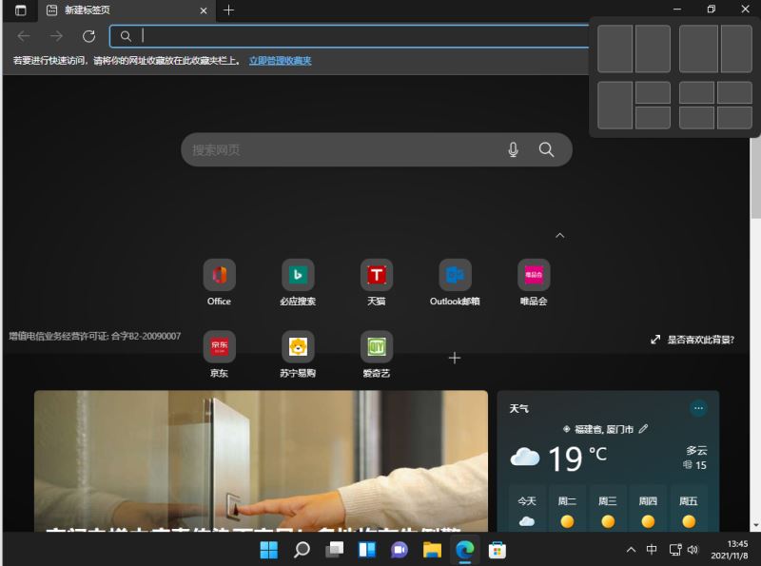Go forward with the forward arrow
Image resolution: width=761 pixels, height=566 pixels.
(x=56, y=36)
